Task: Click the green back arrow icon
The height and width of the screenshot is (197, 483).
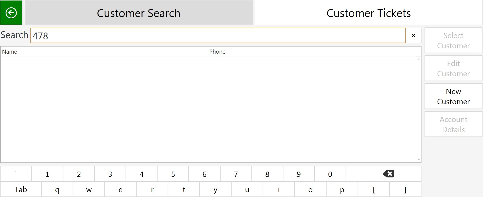Action: click(x=11, y=12)
